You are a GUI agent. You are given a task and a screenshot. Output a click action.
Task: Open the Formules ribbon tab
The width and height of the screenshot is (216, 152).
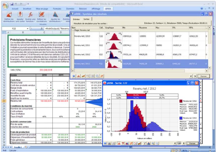pos(57,9)
